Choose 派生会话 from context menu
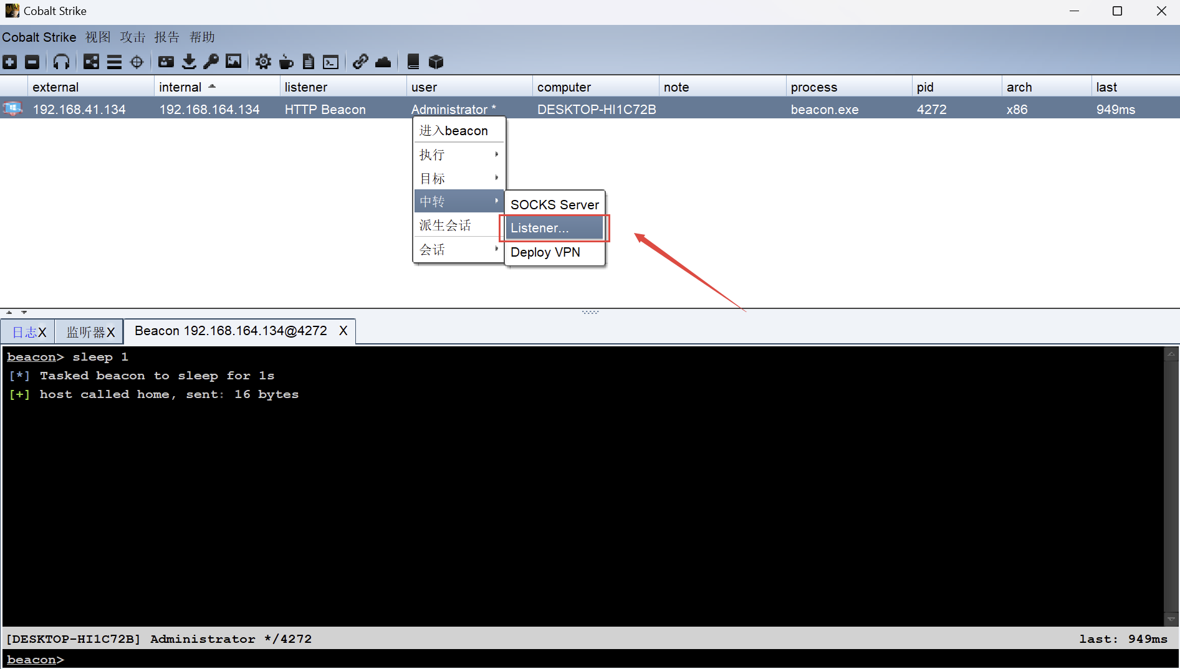The image size is (1180, 669). tap(459, 225)
